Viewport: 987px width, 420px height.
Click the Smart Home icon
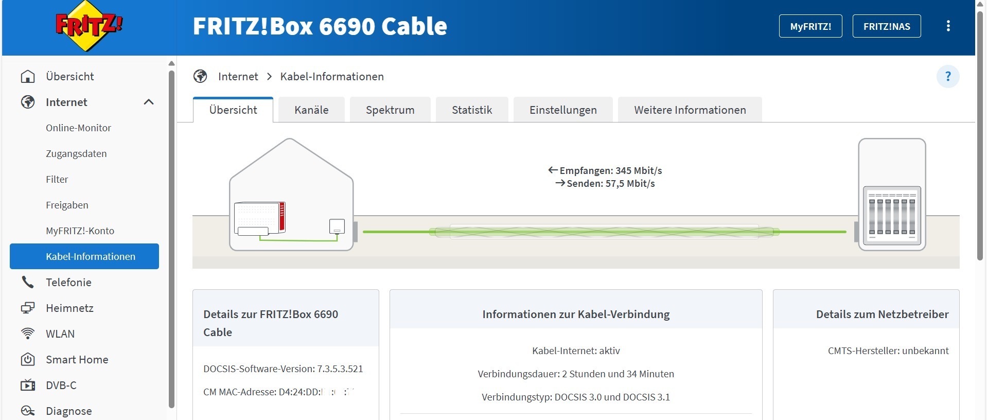[x=28, y=359]
